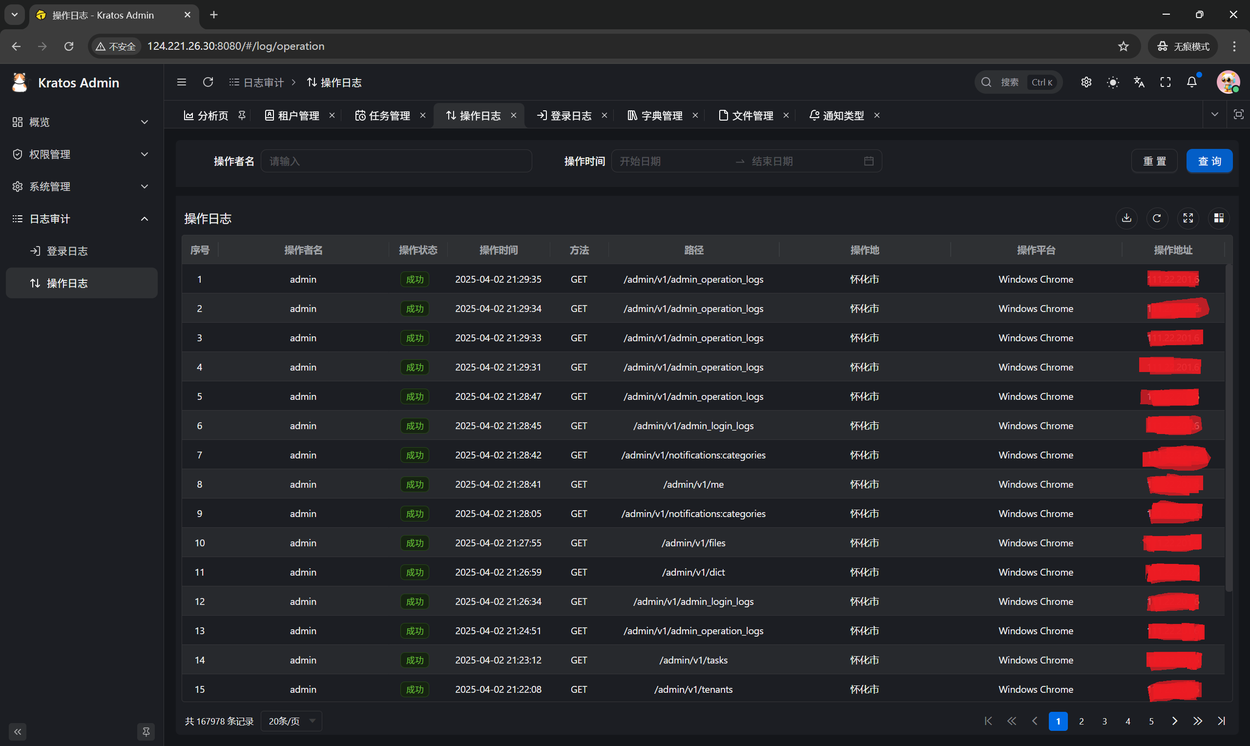Open 登录日志 in the sidebar
The image size is (1250, 746).
[67, 251]
